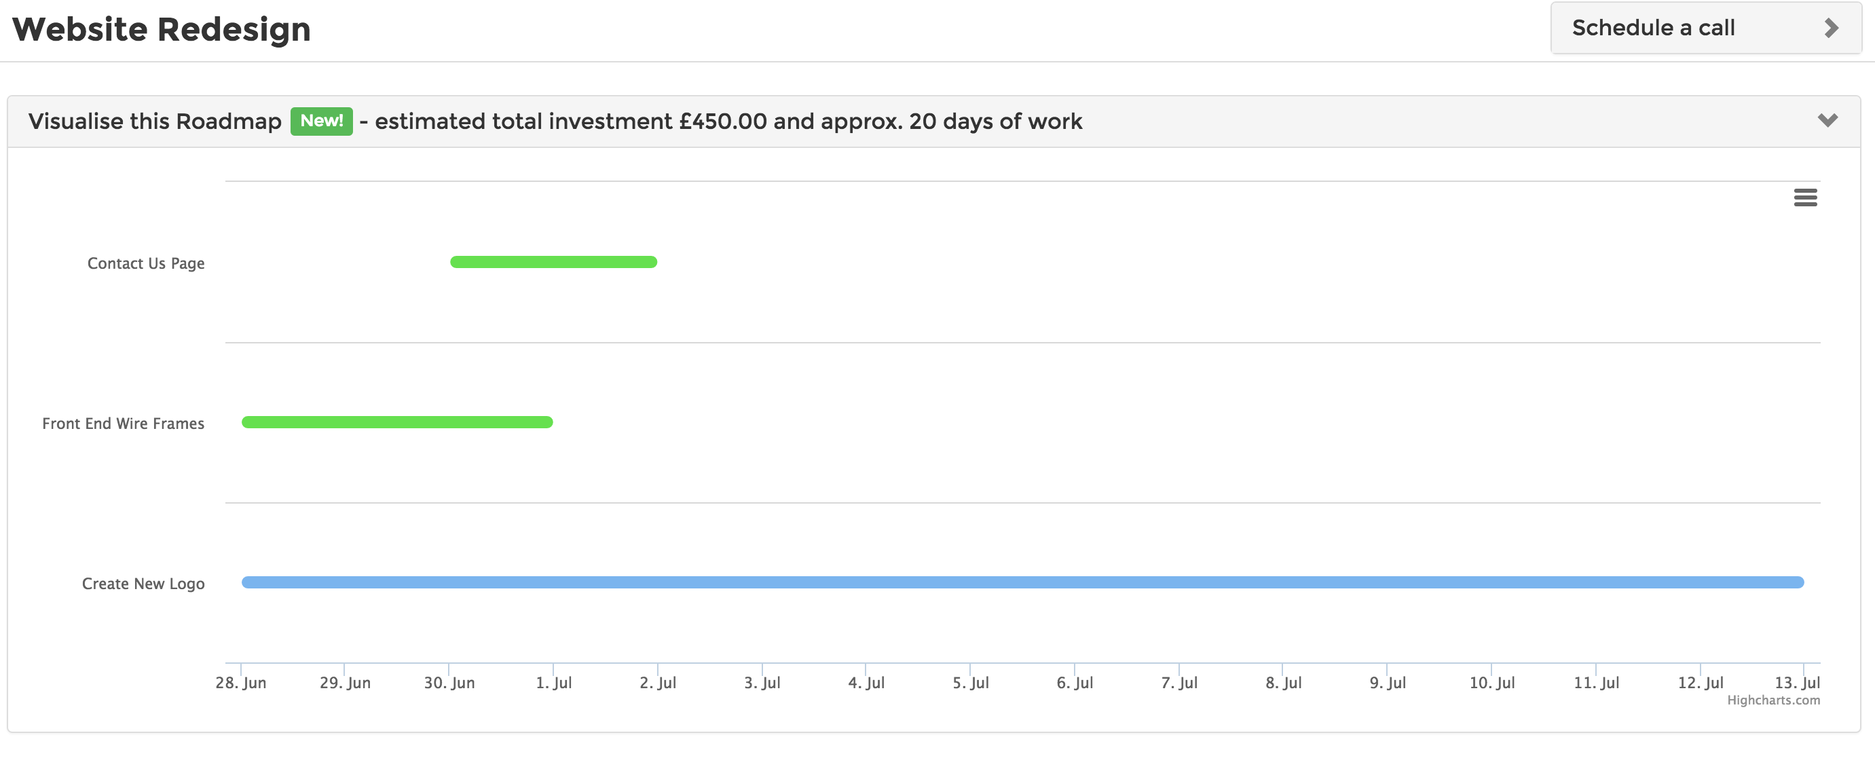This screenshot has width=1875, height=771.
Task: Click the green New! badge
Action: click(321, 121)
